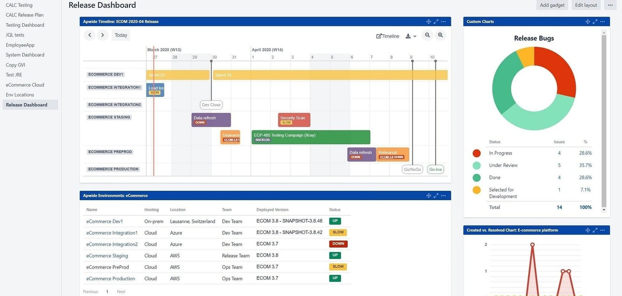This screenshot has width=622, height=296.
Task: Open the Timeline external link icon
Action: click(379, 36)
